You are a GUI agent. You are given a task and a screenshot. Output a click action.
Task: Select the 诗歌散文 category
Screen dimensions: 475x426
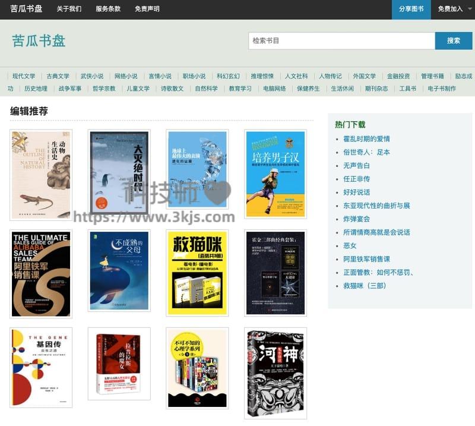172,89
